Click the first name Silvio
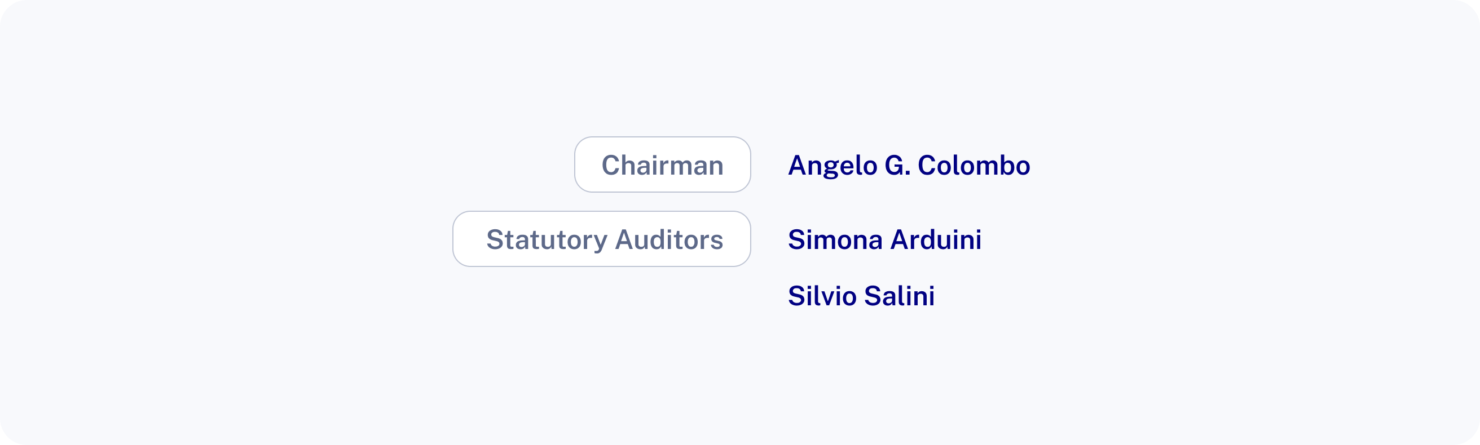Viewport: 1480px width, 445px height. [822, 296]
